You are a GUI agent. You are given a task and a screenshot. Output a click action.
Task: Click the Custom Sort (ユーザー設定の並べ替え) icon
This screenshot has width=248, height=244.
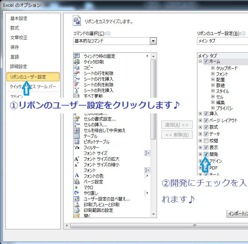pos(77,199)
